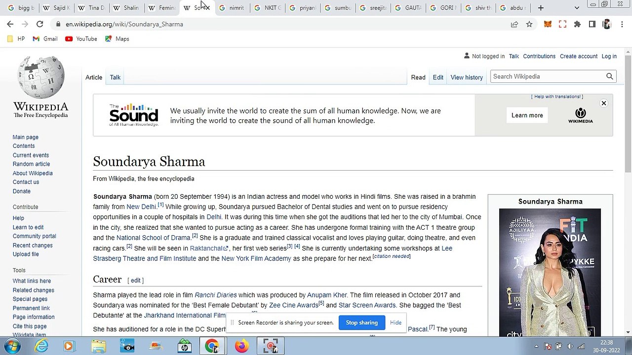This screenshot has height=355, width=632.
Task: Click the Search Wikipedia input field
Action: tap(547, 76)
